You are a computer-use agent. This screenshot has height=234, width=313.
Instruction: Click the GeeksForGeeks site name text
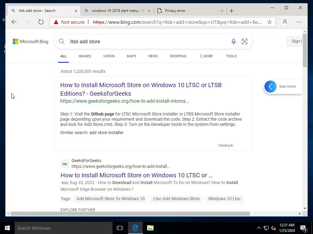point(87,161)
